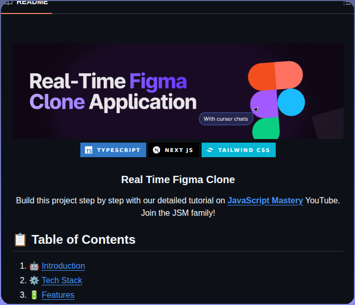This screenshot has width=355, height=305.
Task: Click the Table of Contents heading
Action: 83,240
